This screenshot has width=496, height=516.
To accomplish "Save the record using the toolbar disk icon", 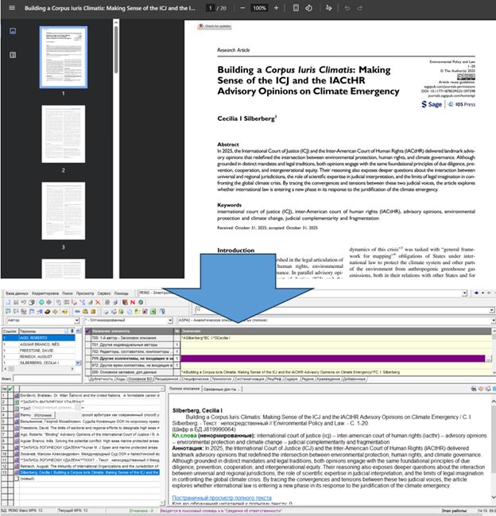I will pos(15,302).
